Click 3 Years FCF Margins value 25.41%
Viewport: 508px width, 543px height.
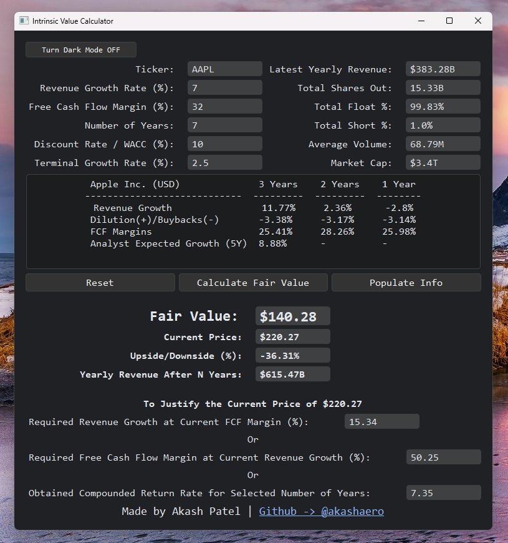276,232
